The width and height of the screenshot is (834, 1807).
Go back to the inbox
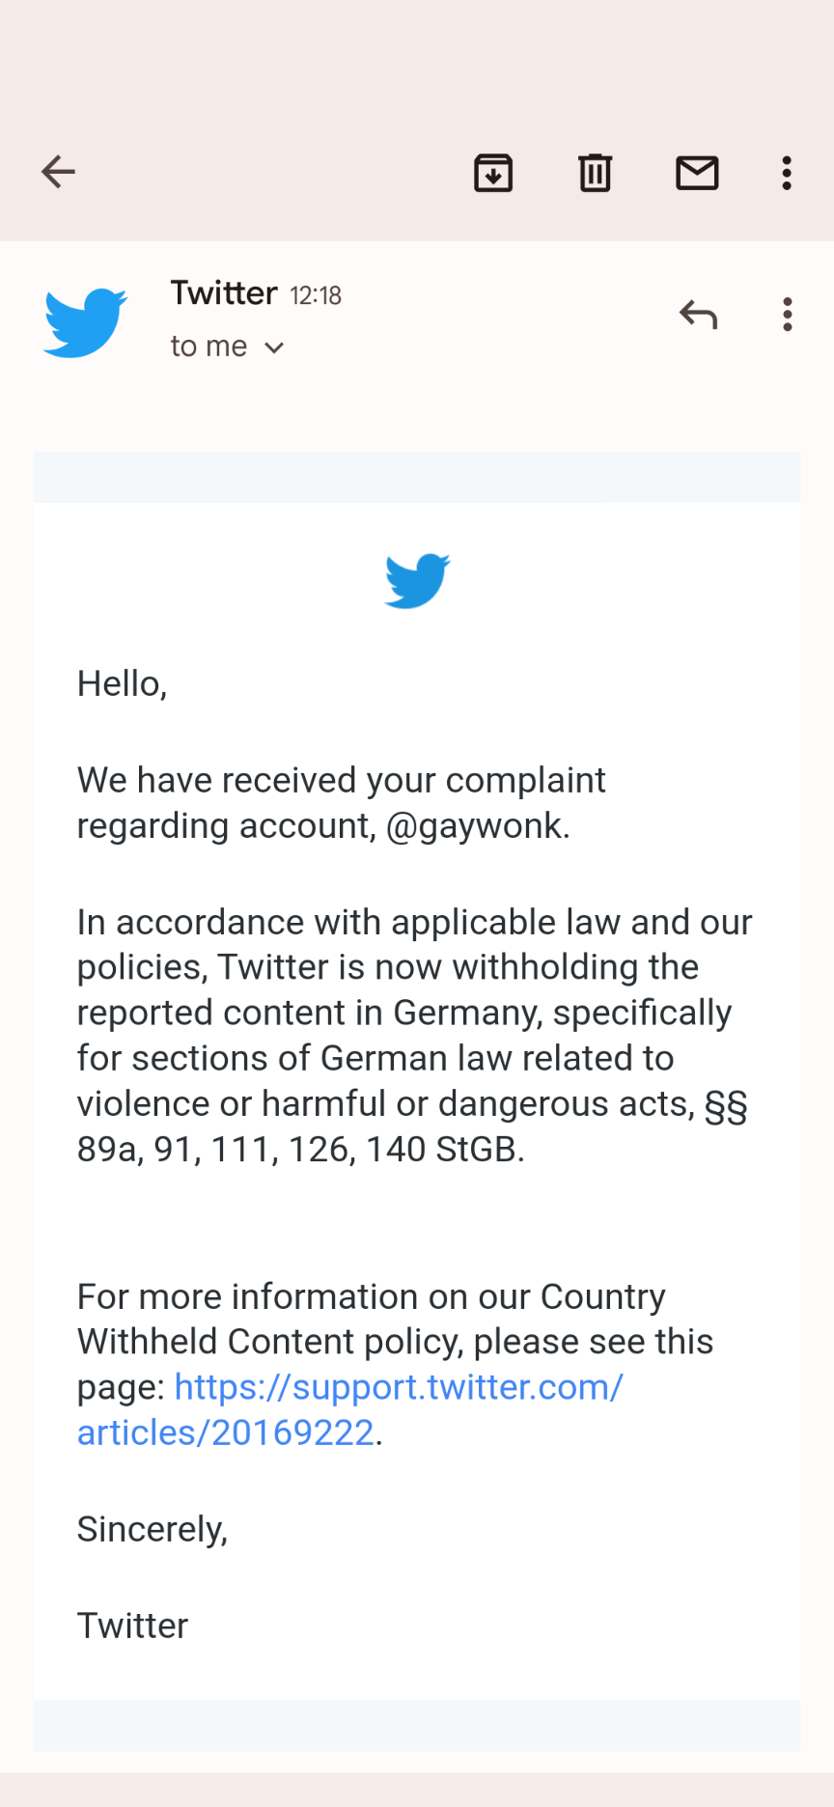pyautogui.click(x=58, y=171)
